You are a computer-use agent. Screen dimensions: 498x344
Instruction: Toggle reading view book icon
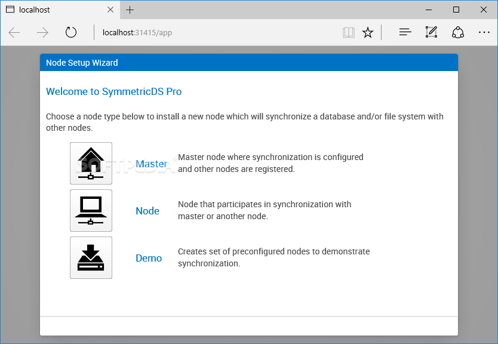coord(348,32)
